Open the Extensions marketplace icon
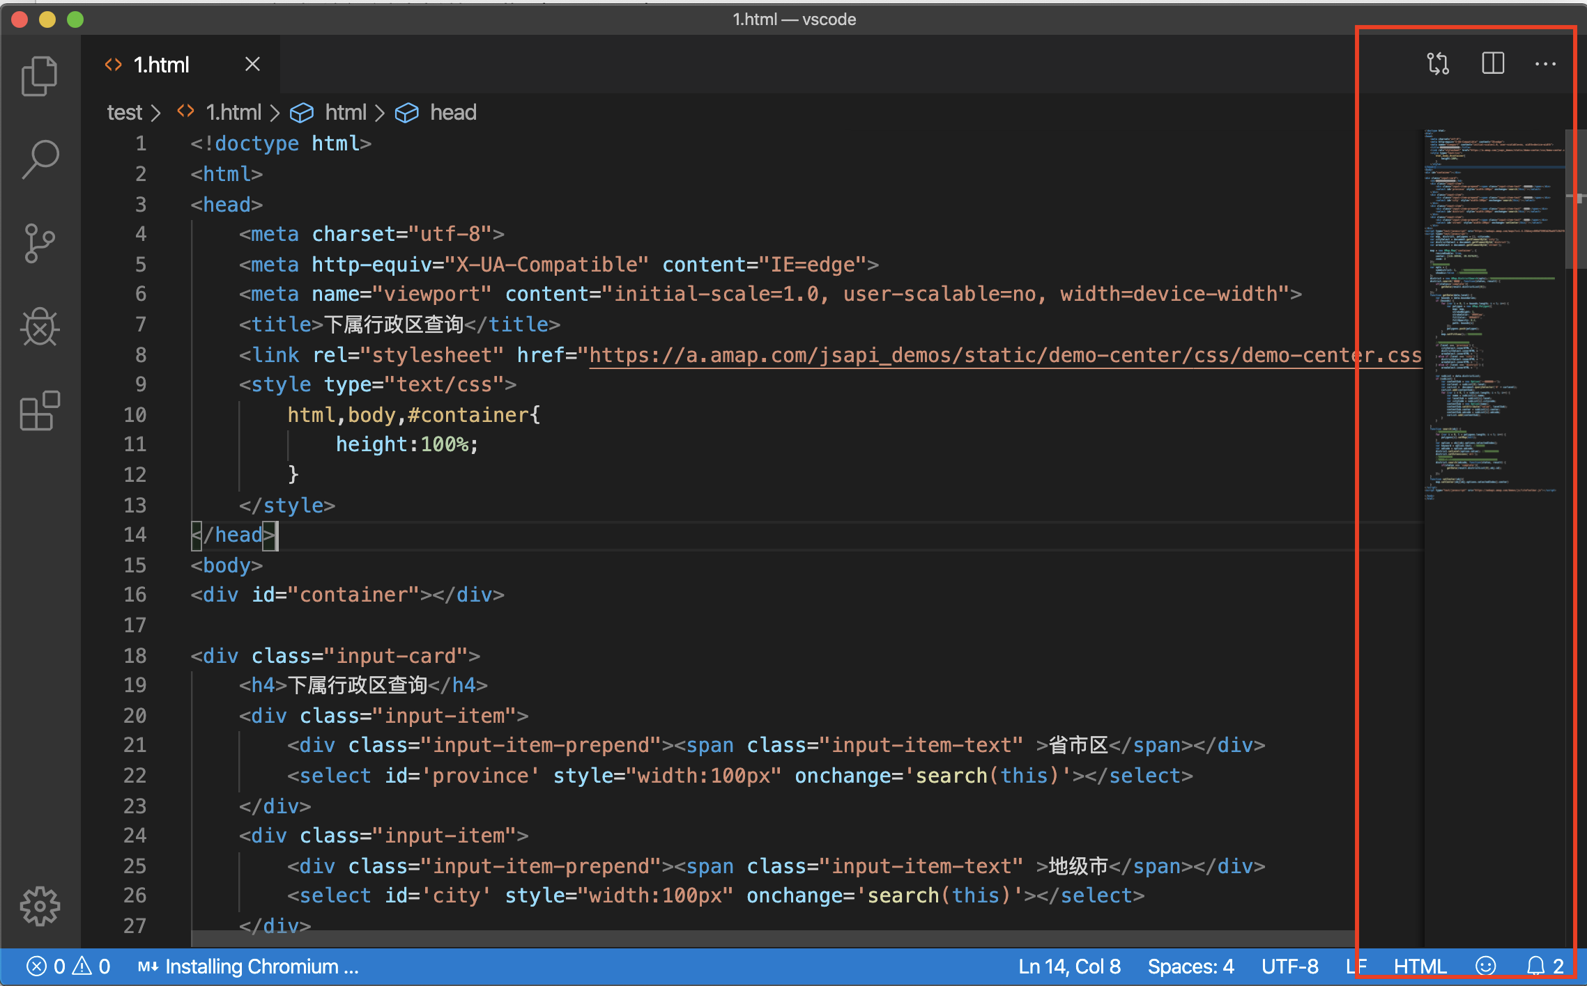The width and height of the screenshot is (1587, 986). (x=40, y=412)
